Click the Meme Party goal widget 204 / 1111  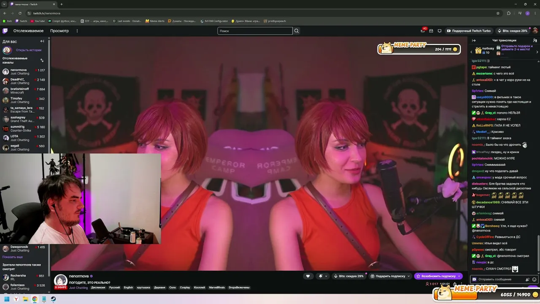click(418, 49)
